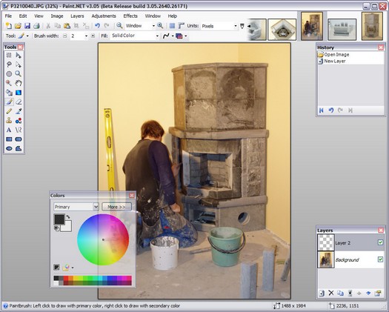Select the Background layer thumbnail
This screenshot has height=312, width=389.
pyautogui.click(x=326, y=259)
